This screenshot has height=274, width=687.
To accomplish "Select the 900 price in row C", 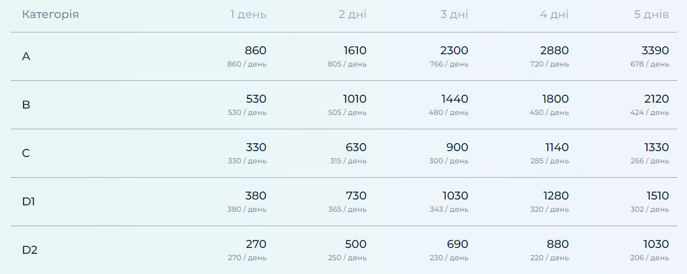I will tap(457, 147).
